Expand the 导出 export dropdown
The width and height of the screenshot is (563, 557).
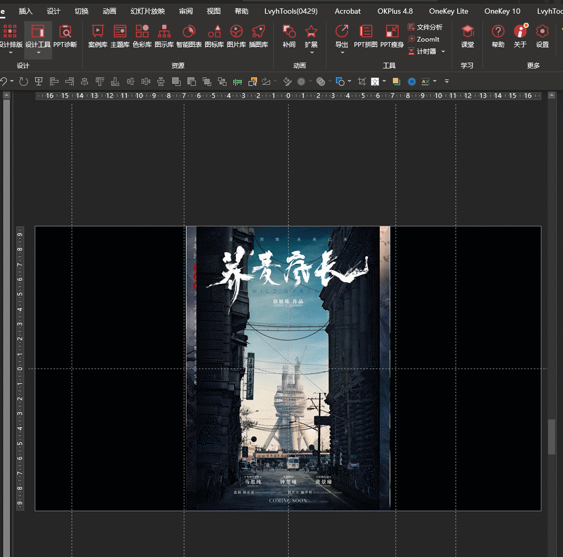[x=342, y=53]
